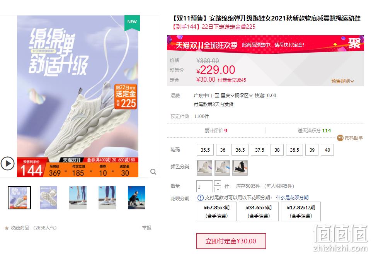Increase quantity with up arrow

point(218,183)
